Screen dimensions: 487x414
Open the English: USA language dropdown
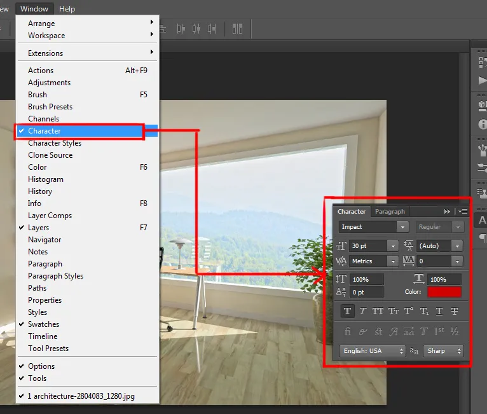(373, 351)
